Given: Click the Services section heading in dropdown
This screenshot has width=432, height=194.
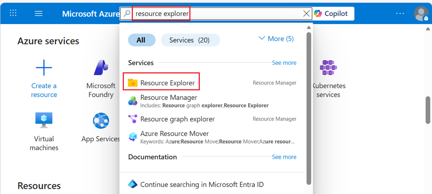Looking at the screenshot, I should pos(141,63).
